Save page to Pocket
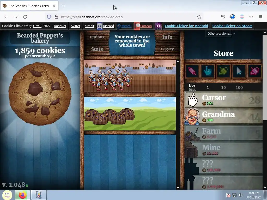This screenshot has height=200, width=267. pos(223,17)
